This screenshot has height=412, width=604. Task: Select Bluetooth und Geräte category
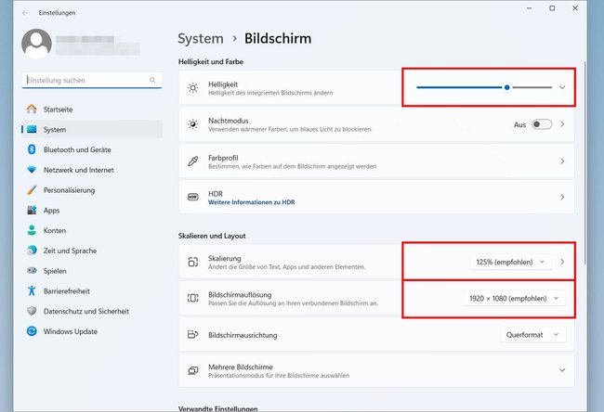pos(92,149)
